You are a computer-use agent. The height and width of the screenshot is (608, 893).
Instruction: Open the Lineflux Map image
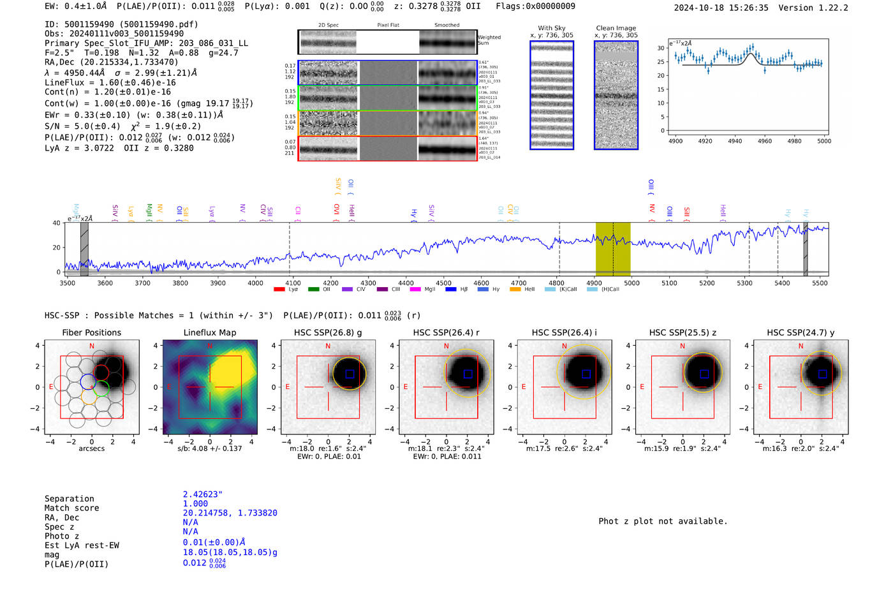210,387
